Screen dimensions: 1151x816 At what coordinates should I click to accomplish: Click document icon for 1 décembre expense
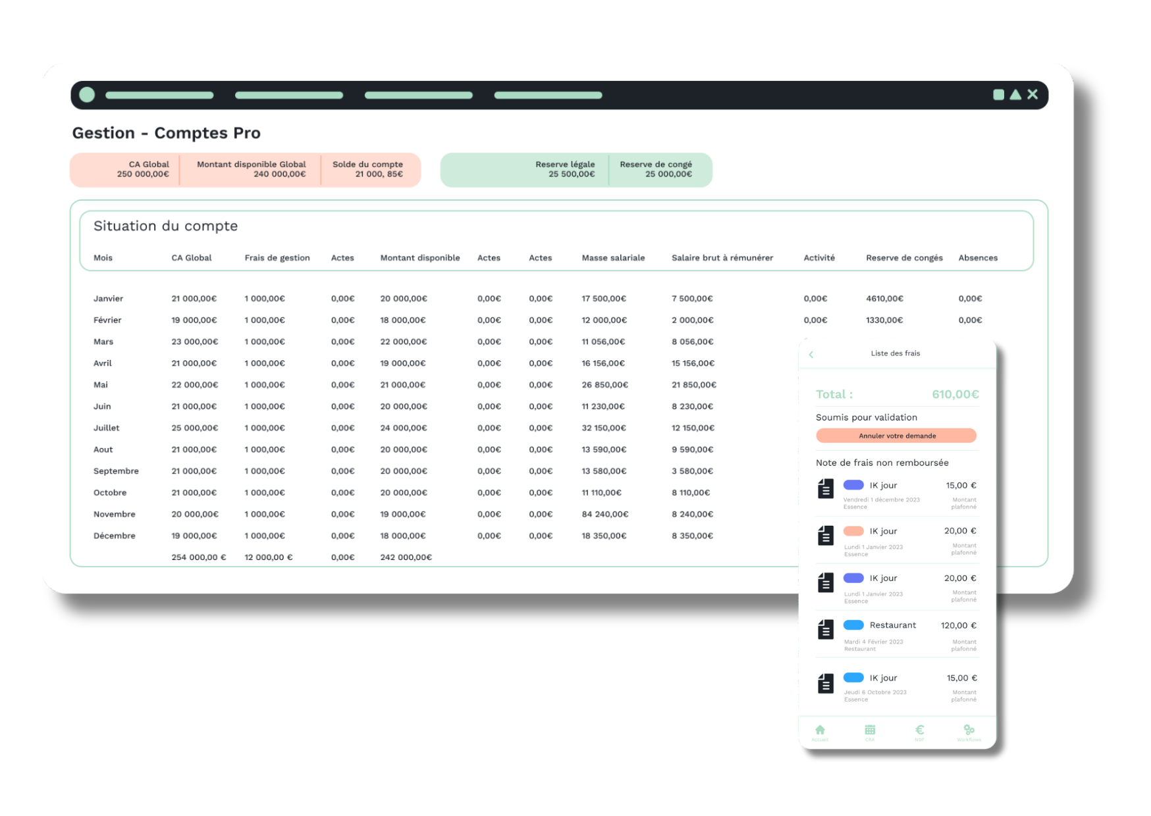tap(826, 489)
